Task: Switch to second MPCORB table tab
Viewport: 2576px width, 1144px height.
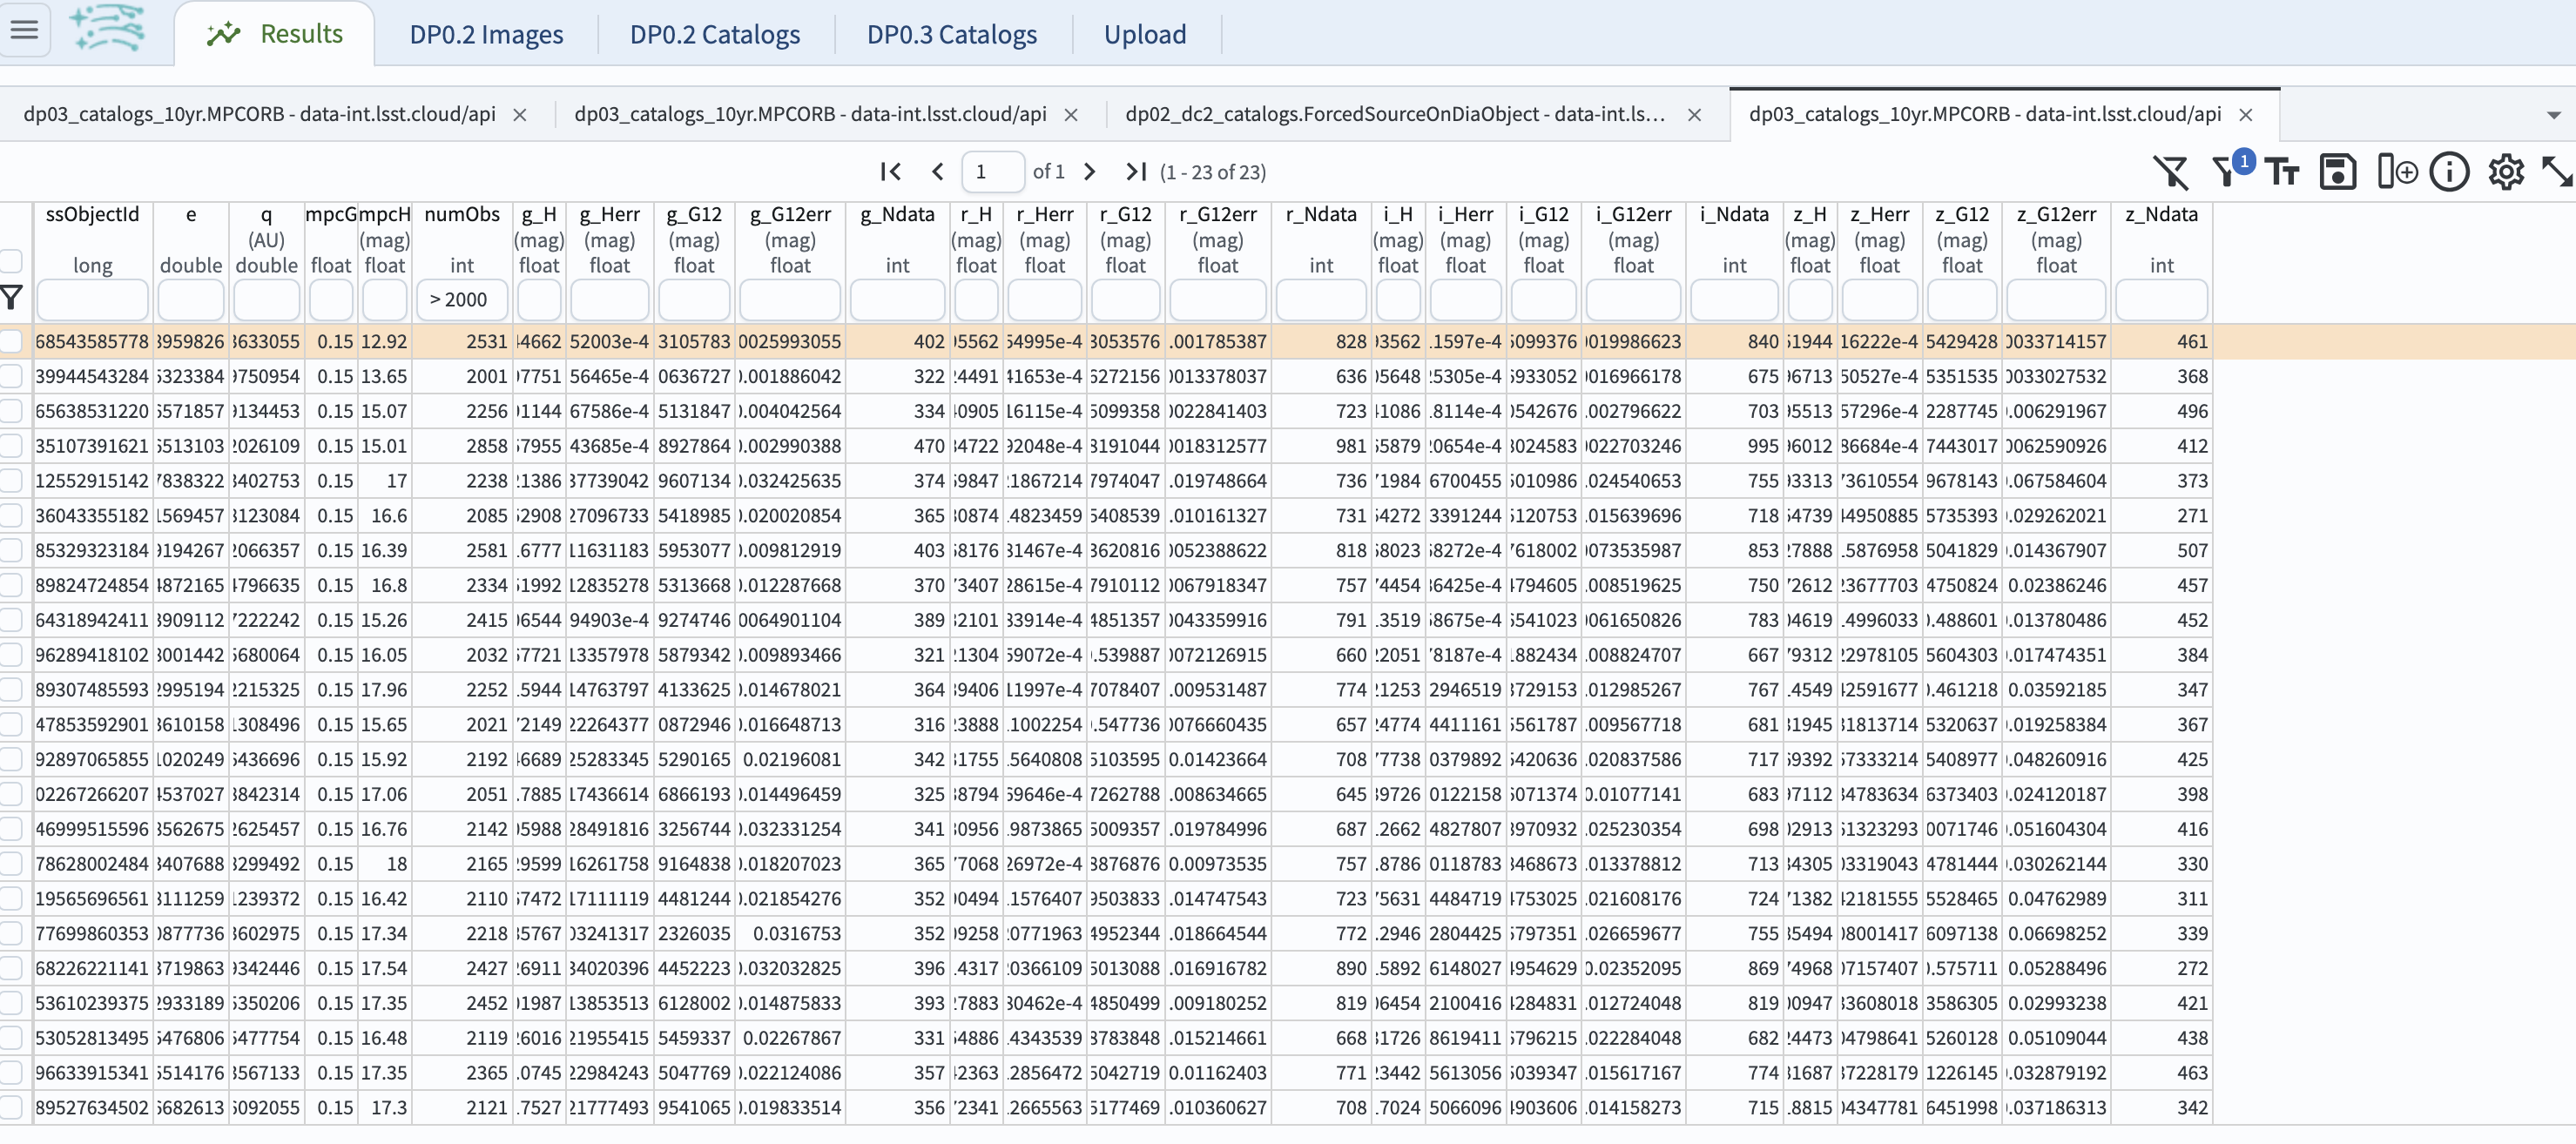Action: click(810, 114)
